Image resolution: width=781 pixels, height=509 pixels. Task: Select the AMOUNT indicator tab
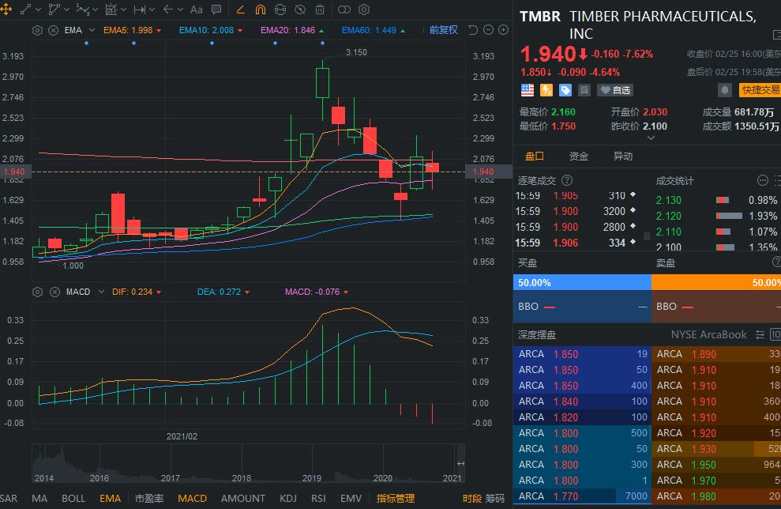click(243, 499)
